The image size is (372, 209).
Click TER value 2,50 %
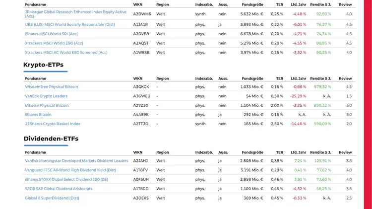coord(277,124)
